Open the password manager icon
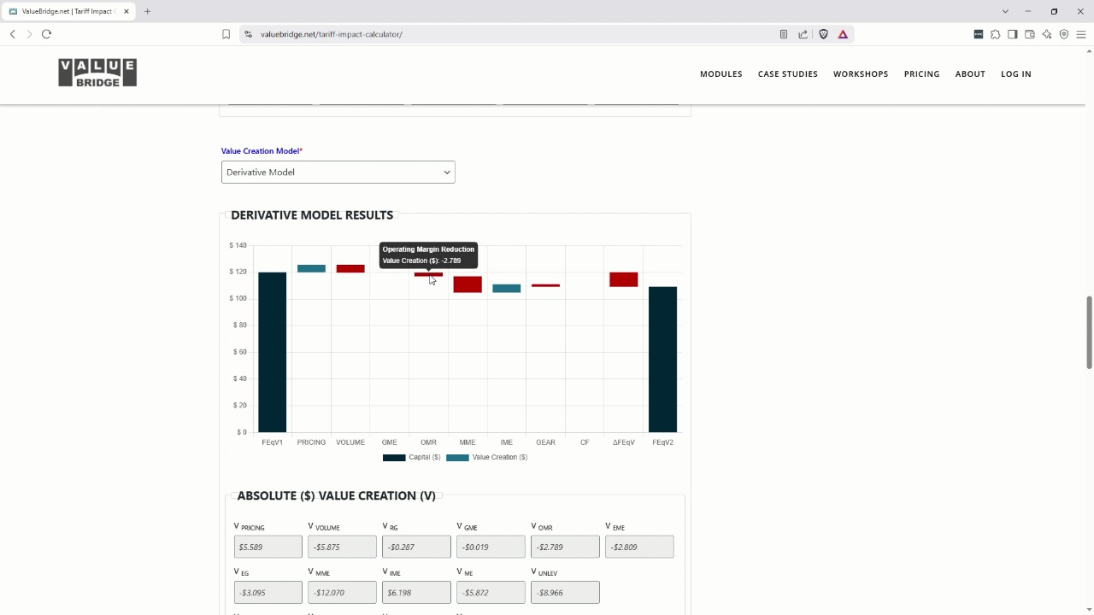 pos(977,34)
